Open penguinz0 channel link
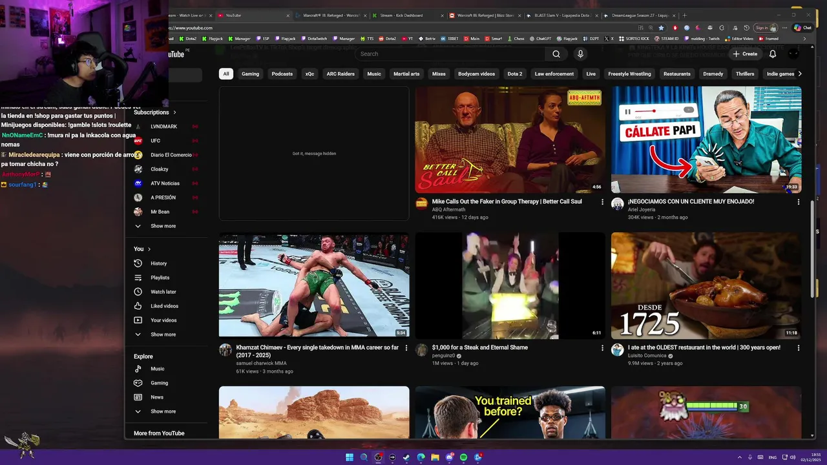This screenshot has width=827, height=465. coord(443,356)
